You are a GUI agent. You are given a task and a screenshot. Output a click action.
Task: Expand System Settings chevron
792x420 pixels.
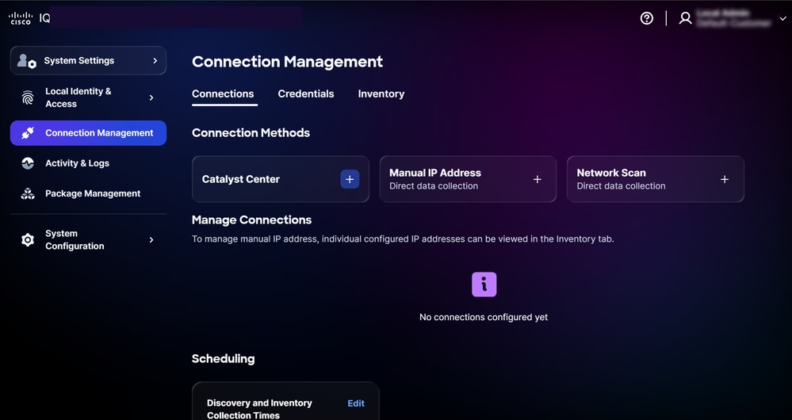pyautogui.click(x=155, y=60)
